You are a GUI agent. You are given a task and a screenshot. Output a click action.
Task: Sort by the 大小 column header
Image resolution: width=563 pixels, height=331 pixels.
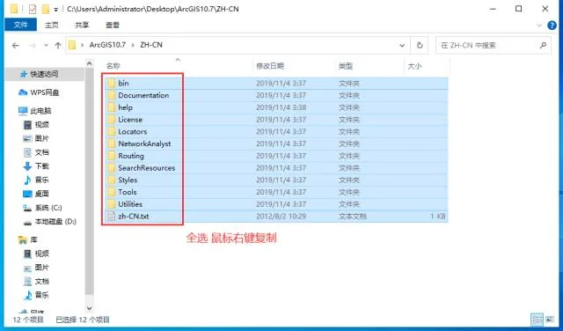pos(414,66)
